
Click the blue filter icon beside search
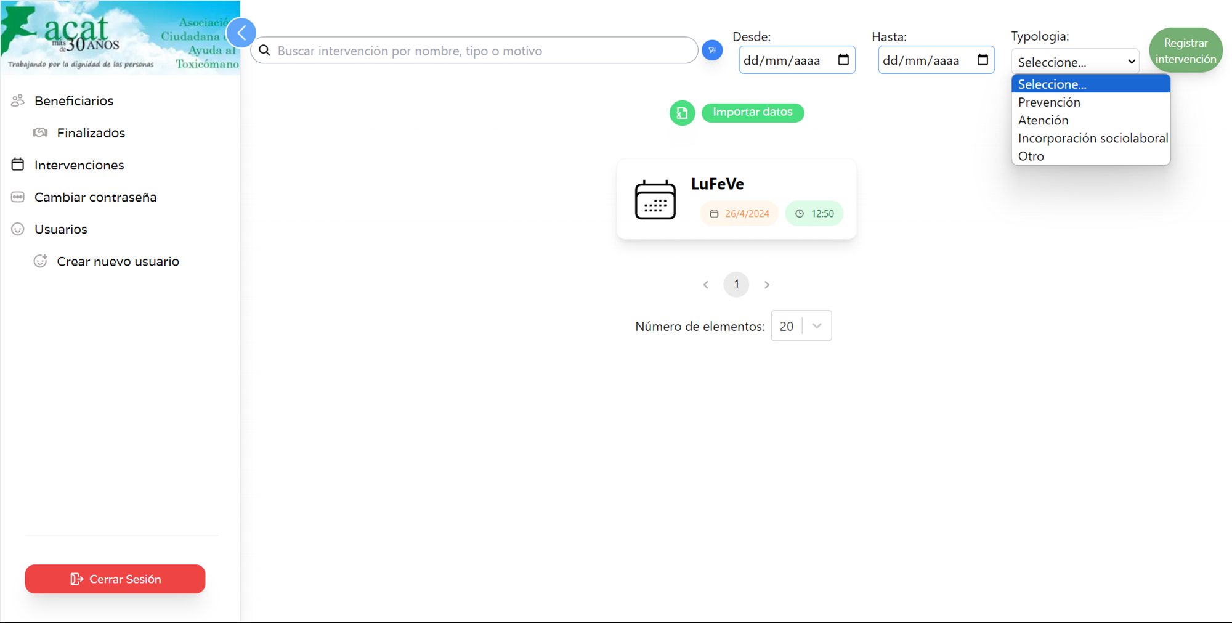[712, 51]
